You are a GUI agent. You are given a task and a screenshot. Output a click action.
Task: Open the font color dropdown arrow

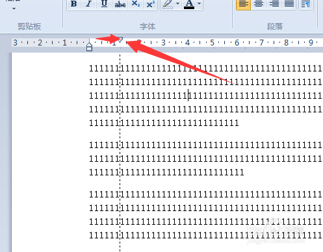(x=200, y=4)
